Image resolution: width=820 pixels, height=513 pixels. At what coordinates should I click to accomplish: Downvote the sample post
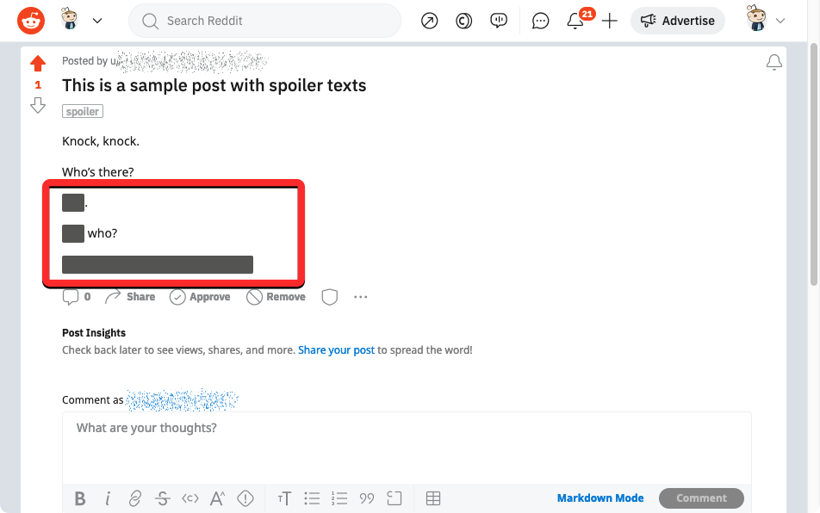(38, 105)
